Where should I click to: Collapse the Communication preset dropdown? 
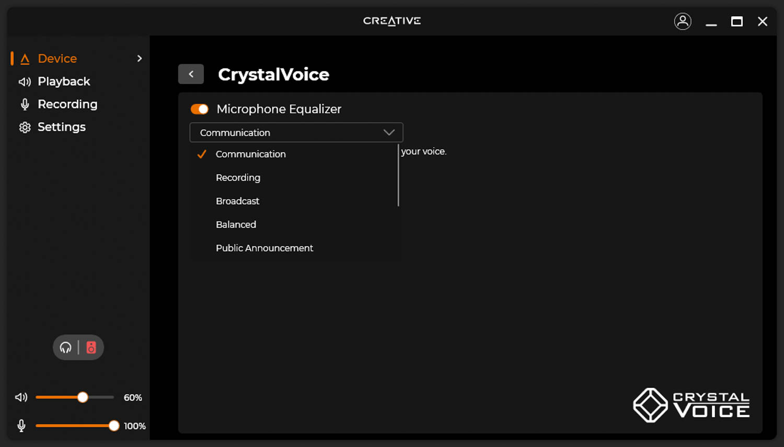[296, 133]
